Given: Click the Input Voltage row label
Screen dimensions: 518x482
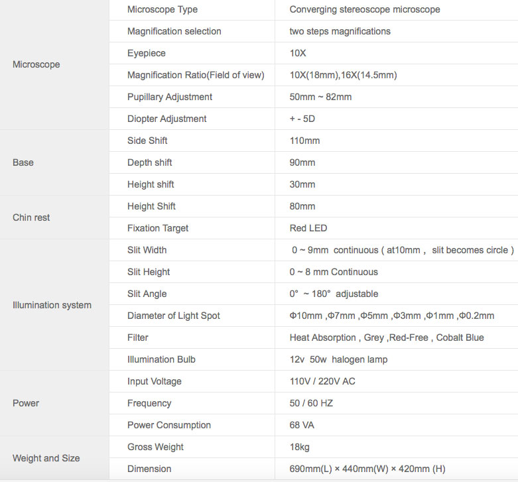Looking at the screenshot, I should click(155, 381).
